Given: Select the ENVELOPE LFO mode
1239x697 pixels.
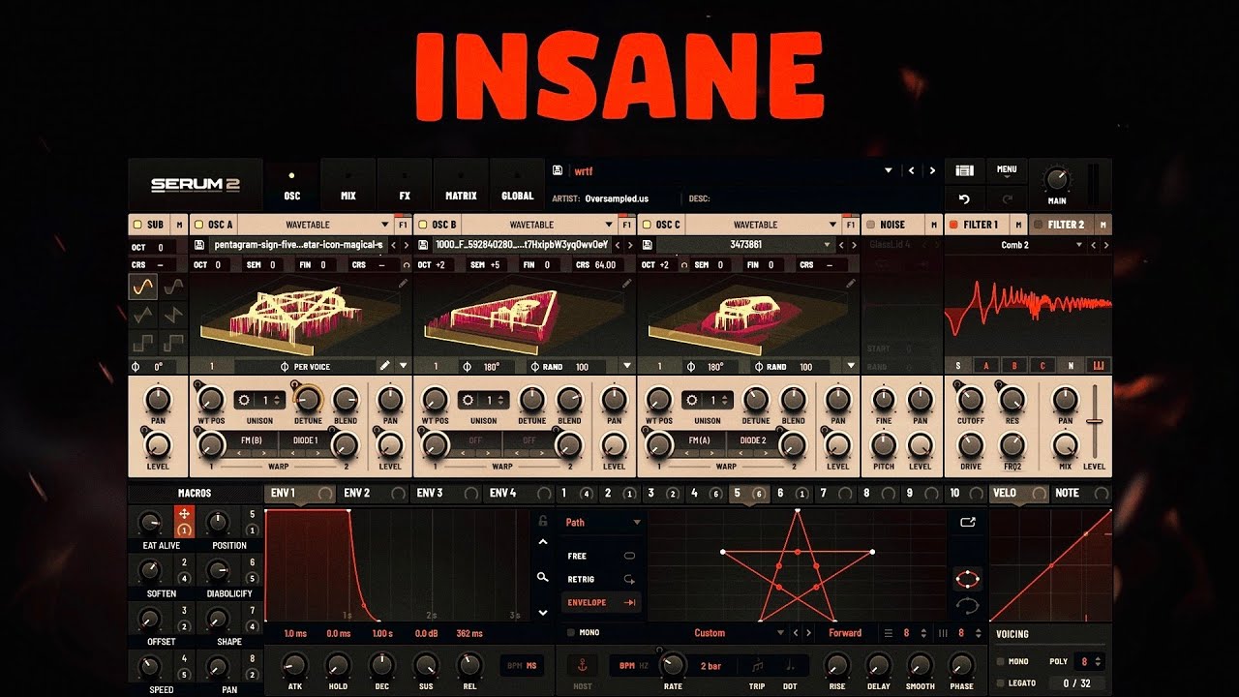Looking at the screenshot, I should click(600, 602).
